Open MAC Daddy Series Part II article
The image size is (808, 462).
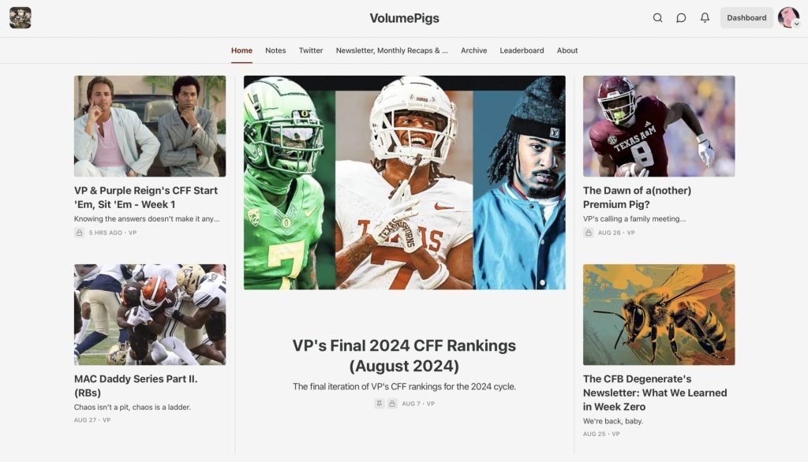(136, 386)
